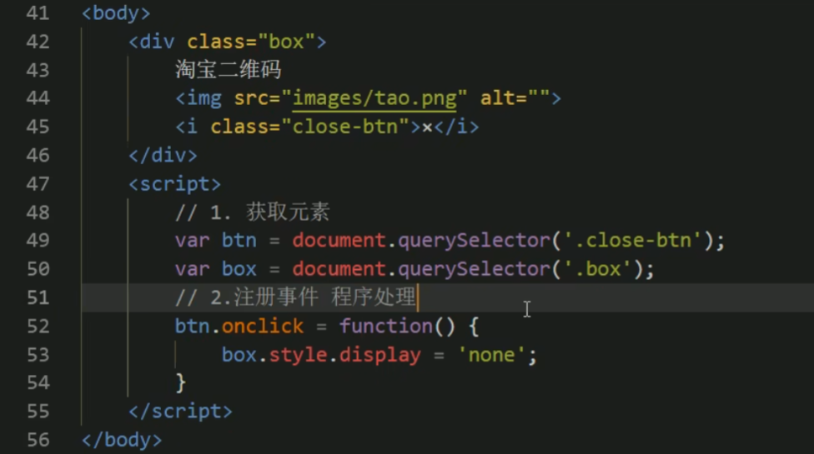
Task: Click the "close-btn" class value on line 45
Action: 345,127
